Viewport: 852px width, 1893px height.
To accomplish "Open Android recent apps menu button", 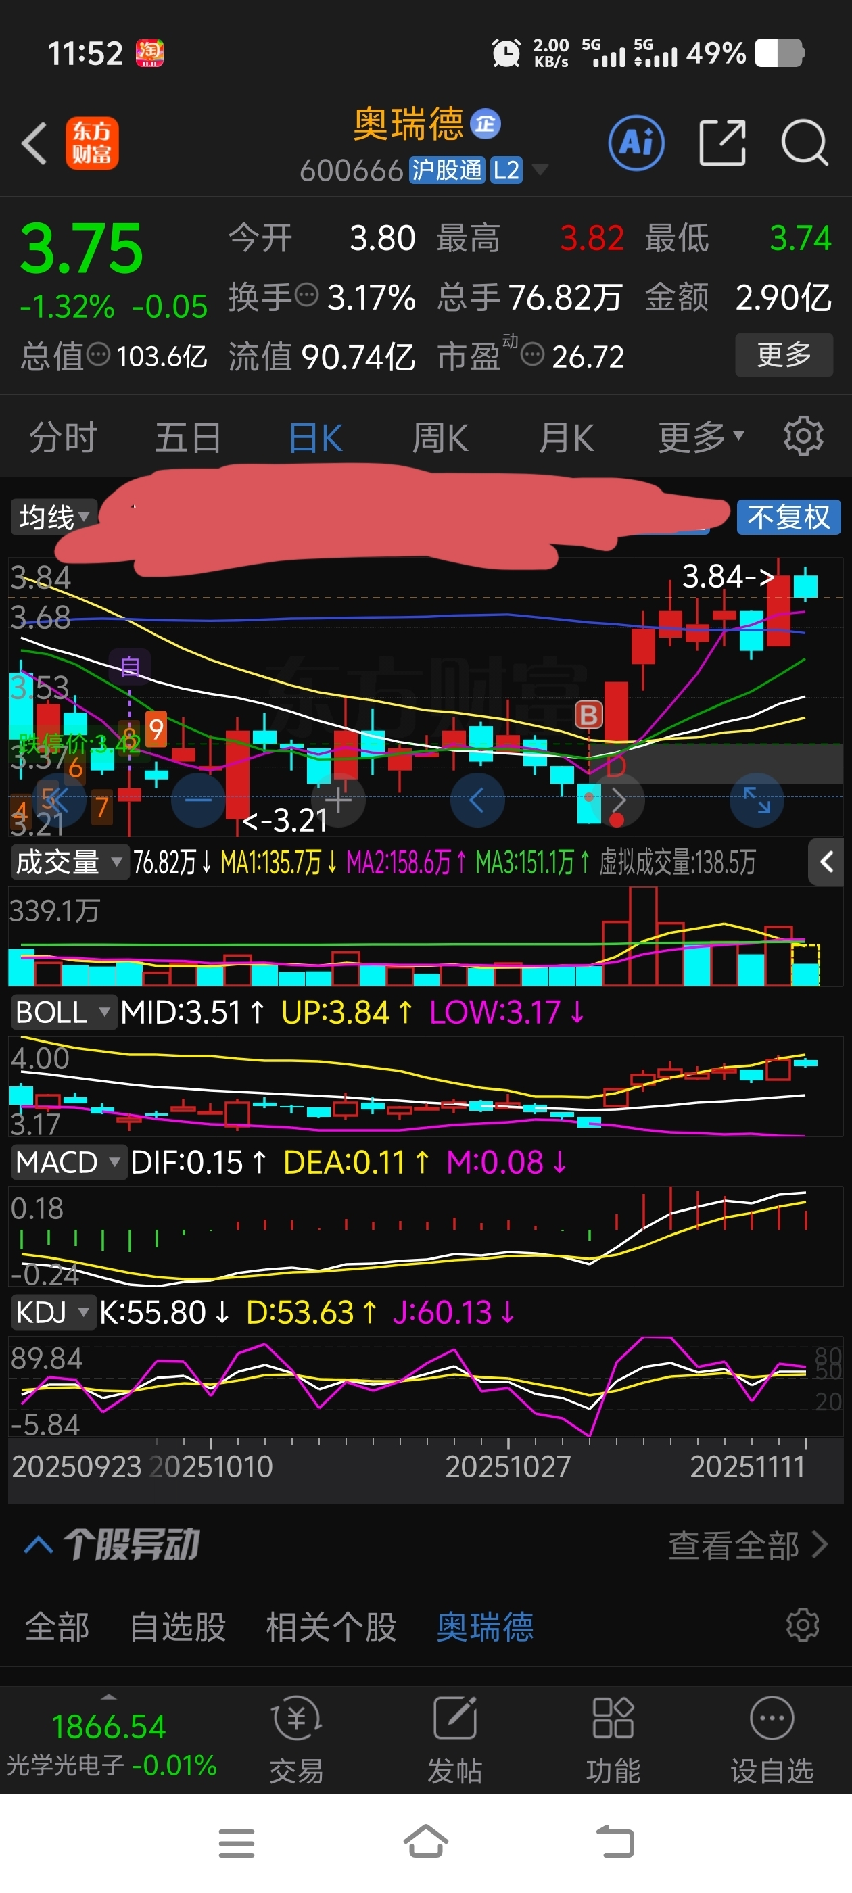I will pyautogui.click(x=237, y=1843).
